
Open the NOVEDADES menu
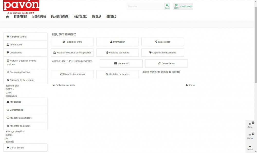click(80, 17)
